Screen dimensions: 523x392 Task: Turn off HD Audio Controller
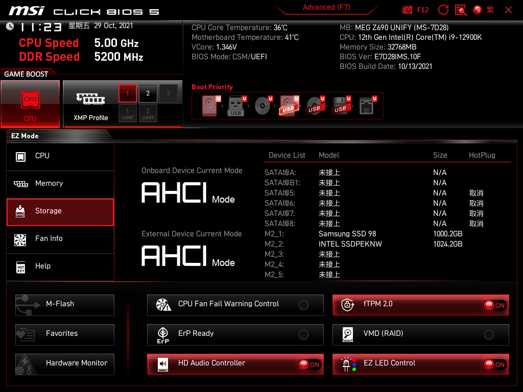(x=309, y=364)
